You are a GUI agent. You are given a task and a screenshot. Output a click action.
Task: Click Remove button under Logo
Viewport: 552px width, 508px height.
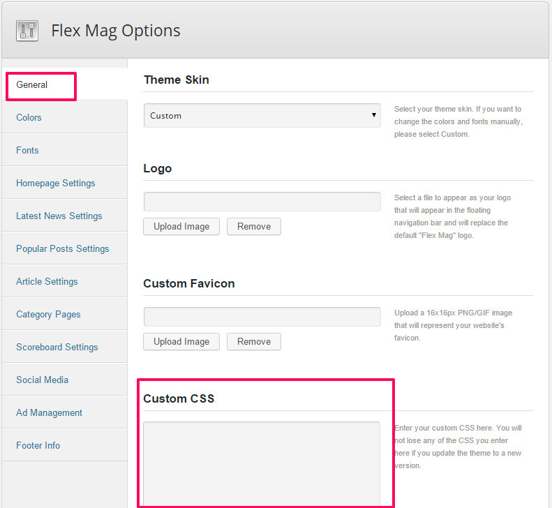[254, 226]
